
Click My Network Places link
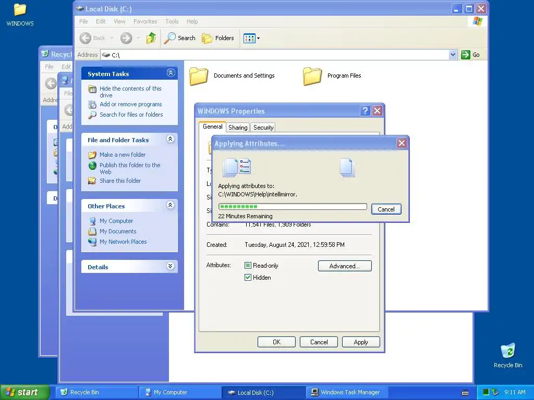pos(123,242)
